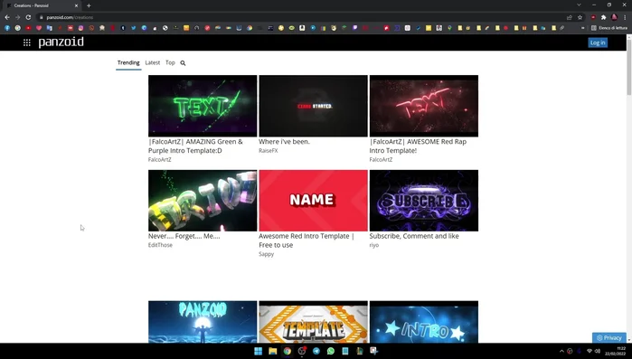Open the Chrome profile avatar
The height and width of the screenshot is (359, 632).
[614, 17]
